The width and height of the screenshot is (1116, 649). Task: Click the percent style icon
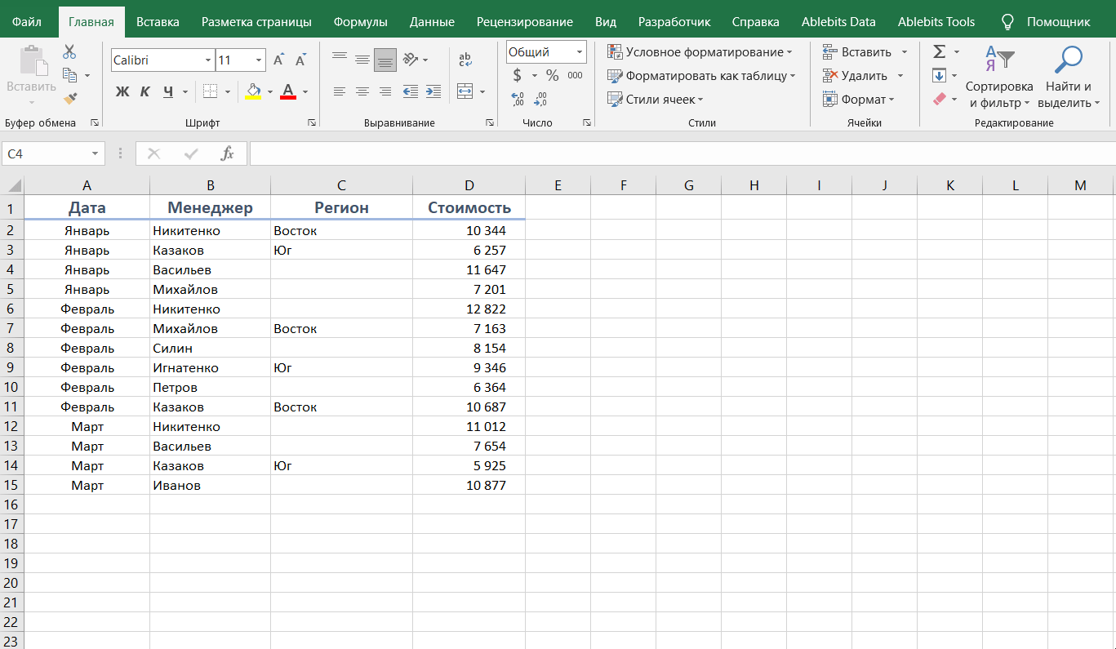click(552, 76)
